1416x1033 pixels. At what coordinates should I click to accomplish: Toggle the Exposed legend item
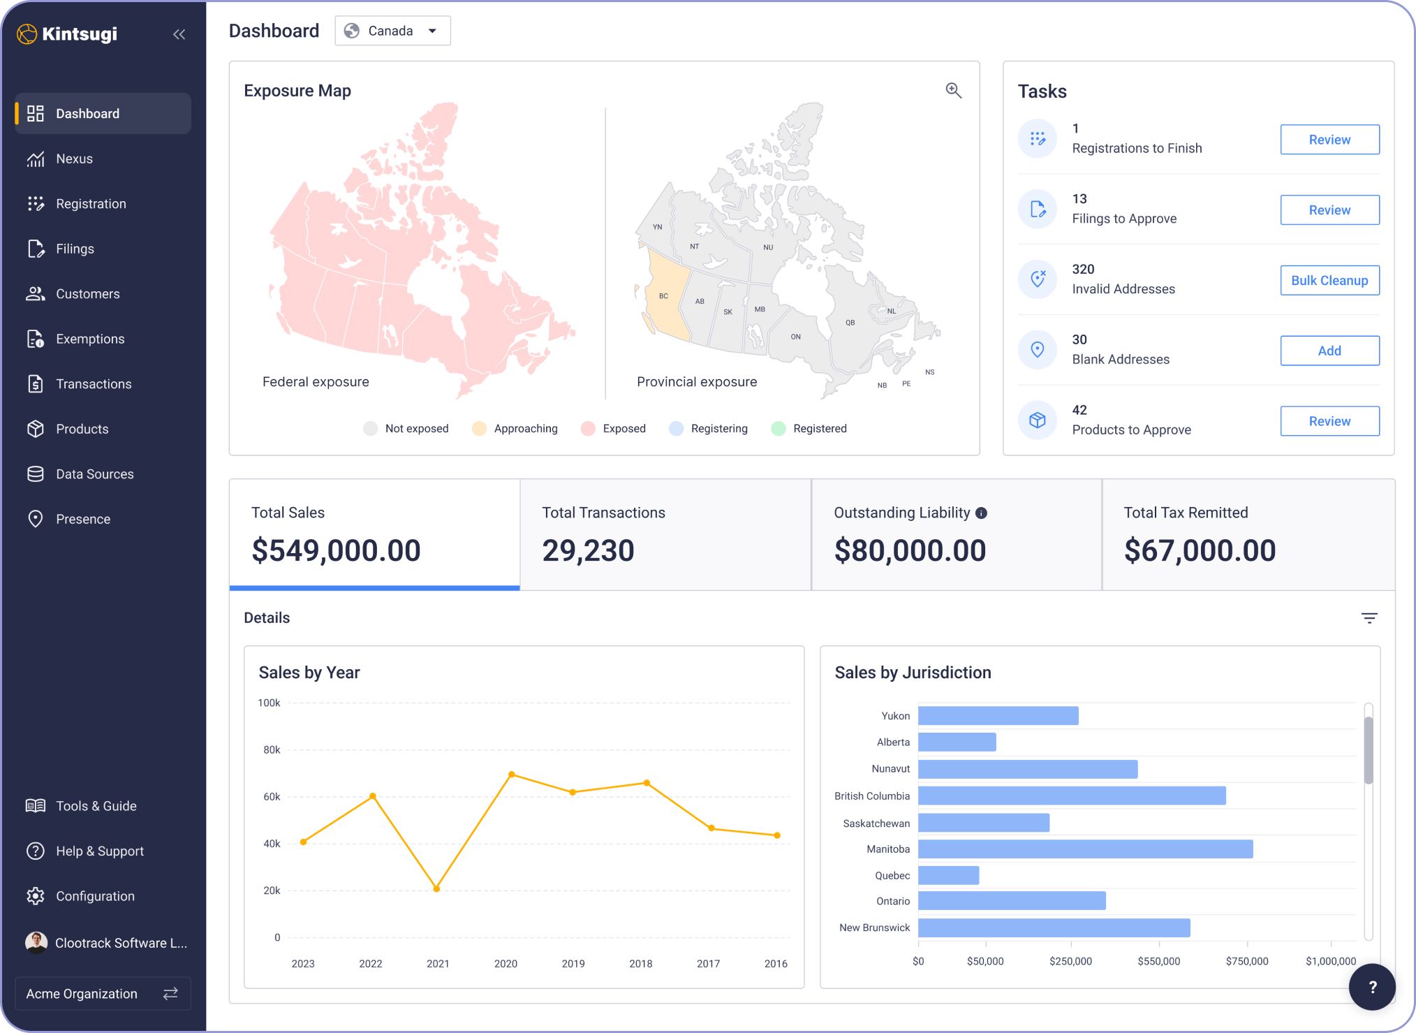click(x=613, y=429)
